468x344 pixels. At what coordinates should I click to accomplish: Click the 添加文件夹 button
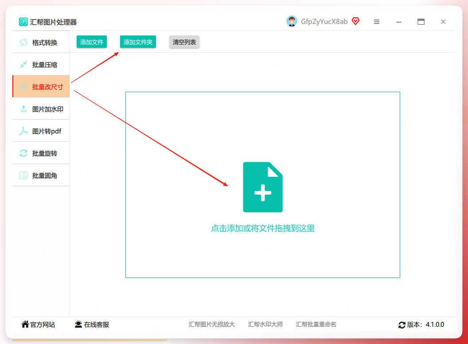click(138, 42)
